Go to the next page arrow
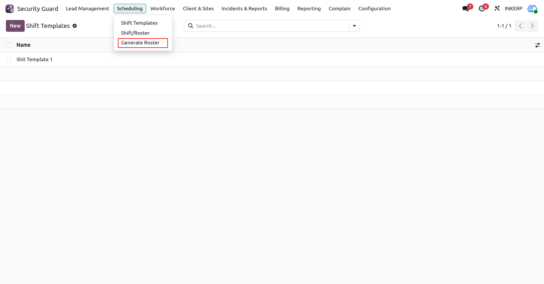The image size is (544, 284). click(532, 26)
